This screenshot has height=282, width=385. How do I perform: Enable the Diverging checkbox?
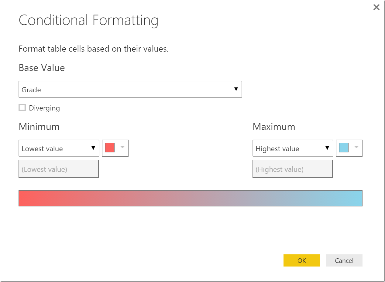(22, 107)
